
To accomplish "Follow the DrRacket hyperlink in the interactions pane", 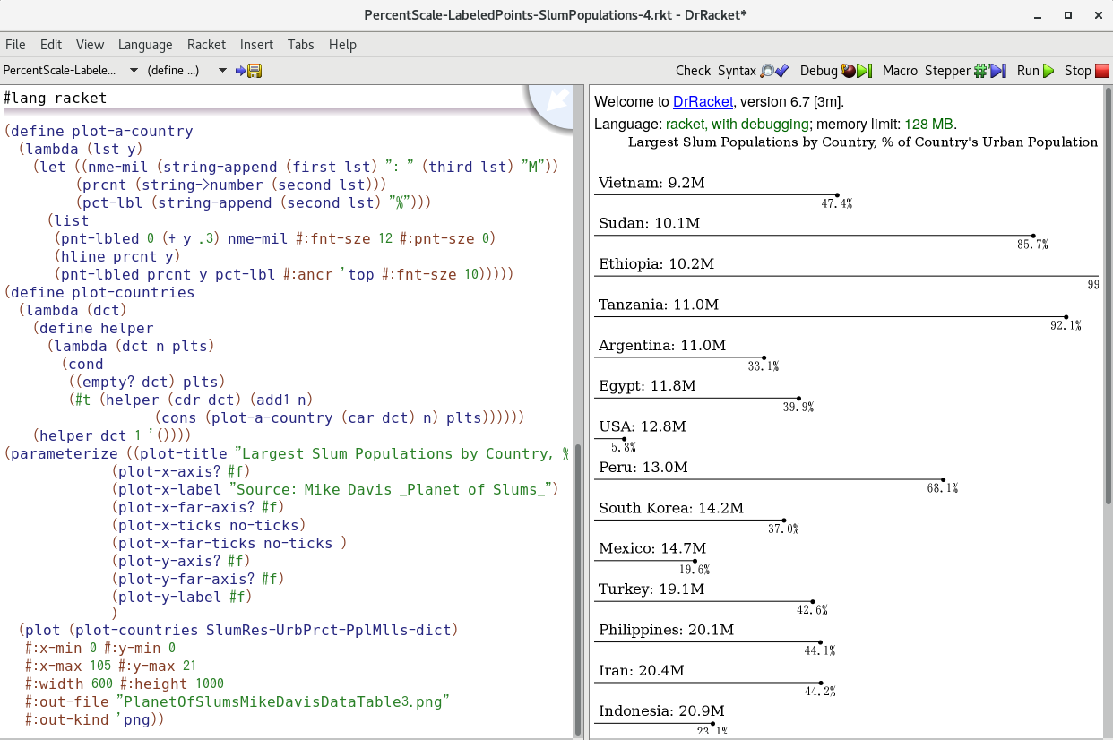I will click(703, 101).
